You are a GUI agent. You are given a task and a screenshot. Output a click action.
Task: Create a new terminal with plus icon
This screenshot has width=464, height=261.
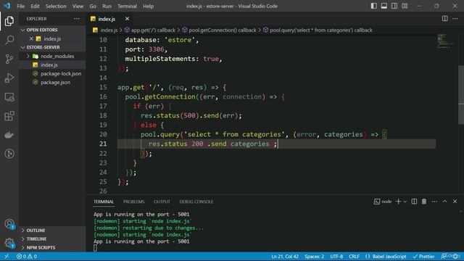click(x=398, y=202)
